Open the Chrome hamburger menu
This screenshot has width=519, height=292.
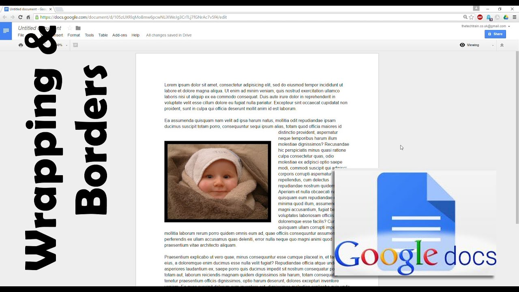515,17
